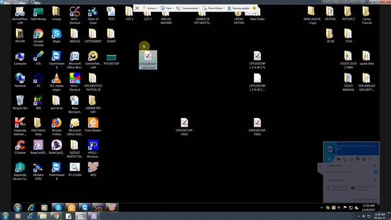Click the video camera icon in TeamViewer panel

pyautogui.click(x=338, y=159)
